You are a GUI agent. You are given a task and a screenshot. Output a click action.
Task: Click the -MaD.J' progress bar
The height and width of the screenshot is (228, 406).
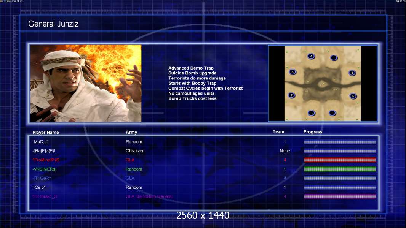point(340,142)
